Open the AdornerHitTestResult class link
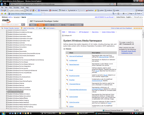Viewport: 144px width, 115px height. point(76,56)
